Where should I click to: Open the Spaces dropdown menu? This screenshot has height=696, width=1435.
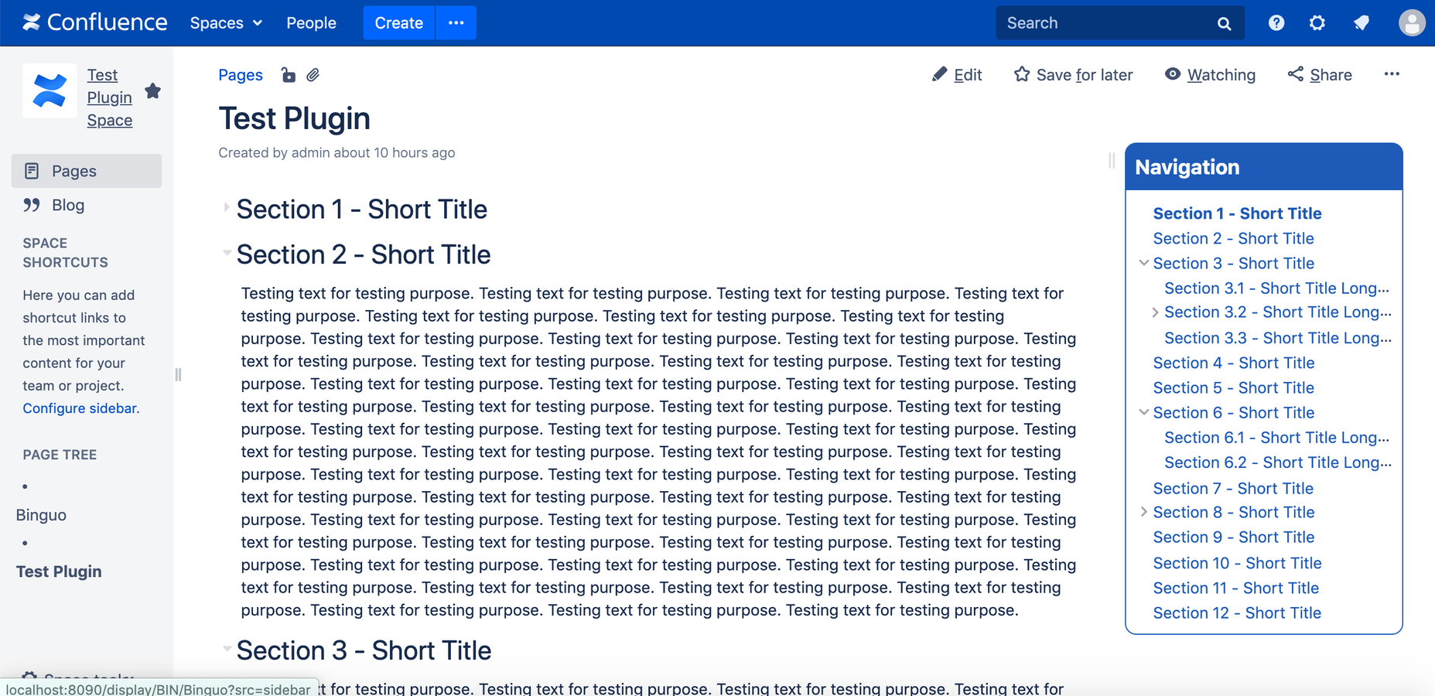point(226,23)
